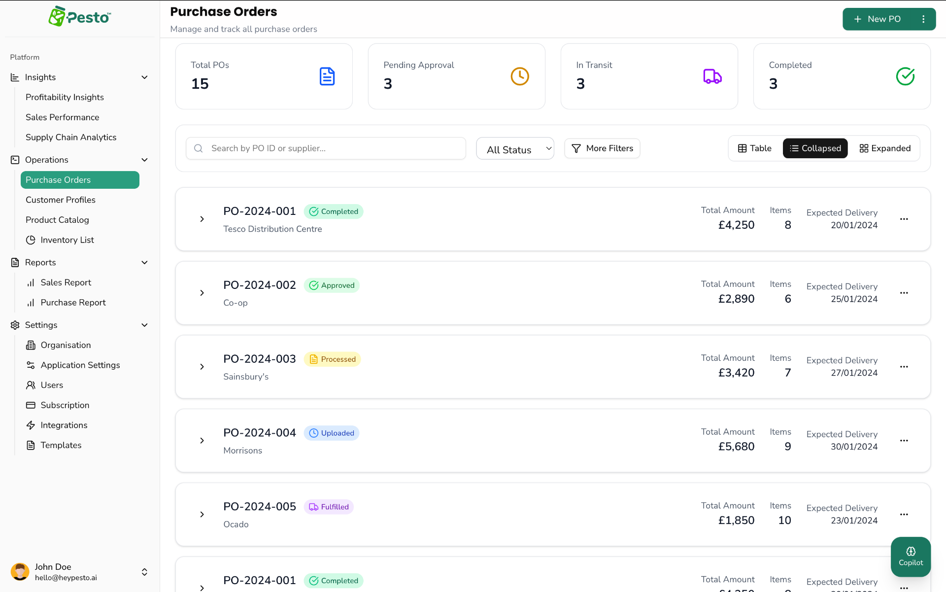Select Customer Profiles in sidebar
The width and height of the screenshot is (946, 592).
pos(61,200)
